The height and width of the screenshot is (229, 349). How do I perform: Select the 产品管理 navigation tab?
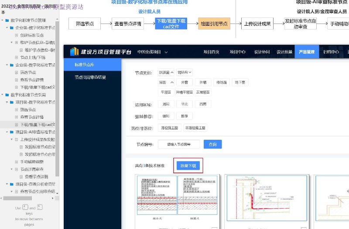[x=307, y=52]
